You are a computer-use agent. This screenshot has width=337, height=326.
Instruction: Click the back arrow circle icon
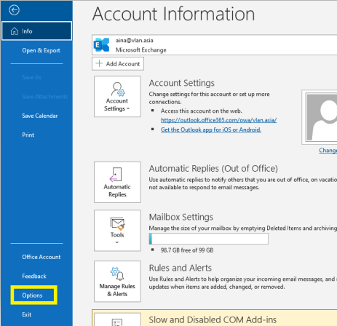(14, 10)
